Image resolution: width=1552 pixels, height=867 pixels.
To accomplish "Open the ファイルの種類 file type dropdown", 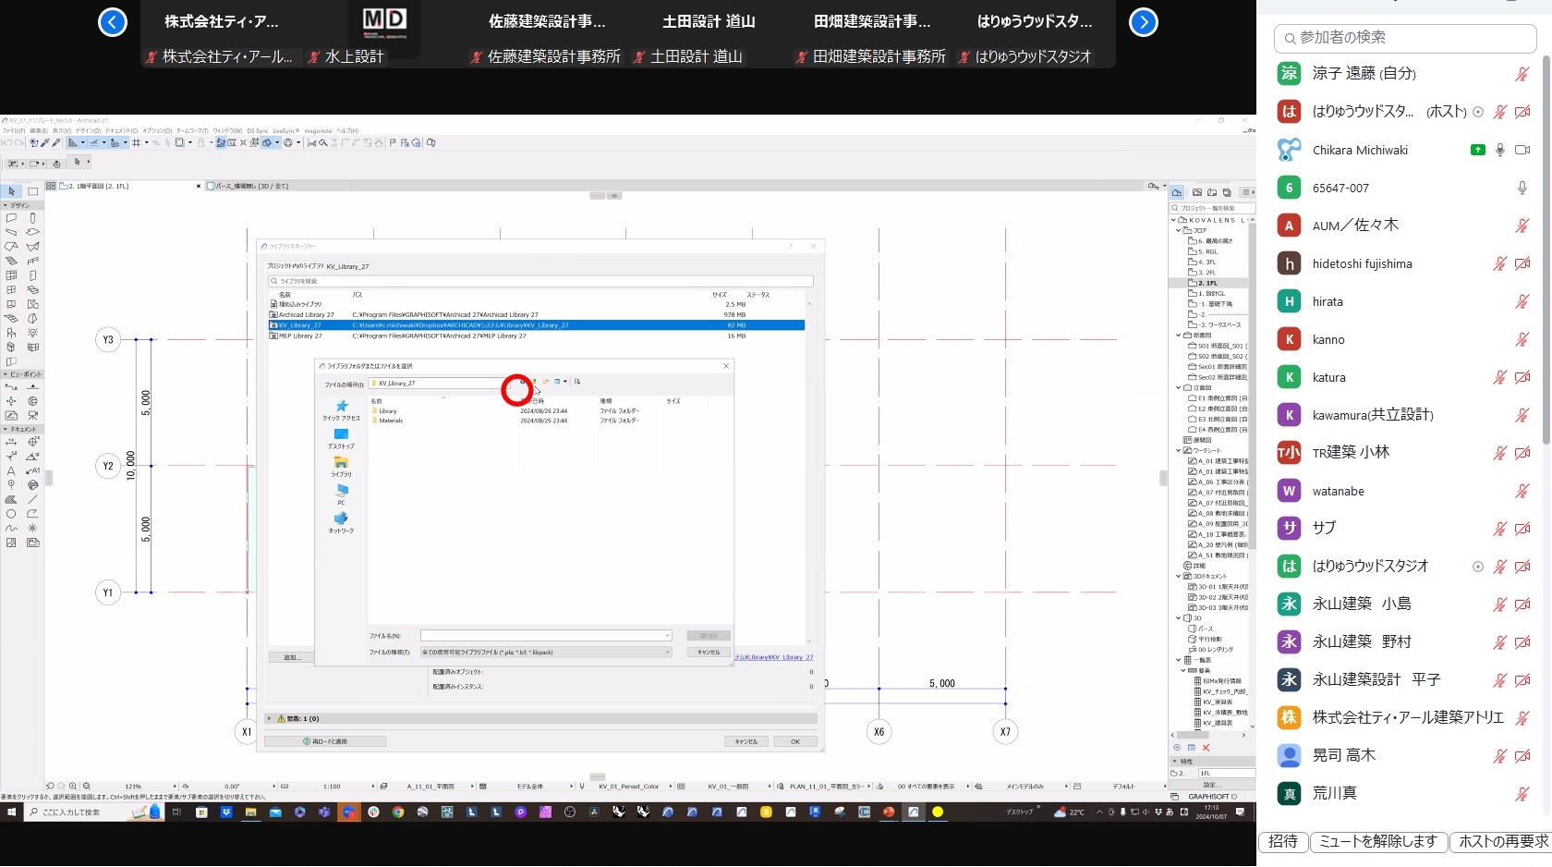I will [667, 653].
